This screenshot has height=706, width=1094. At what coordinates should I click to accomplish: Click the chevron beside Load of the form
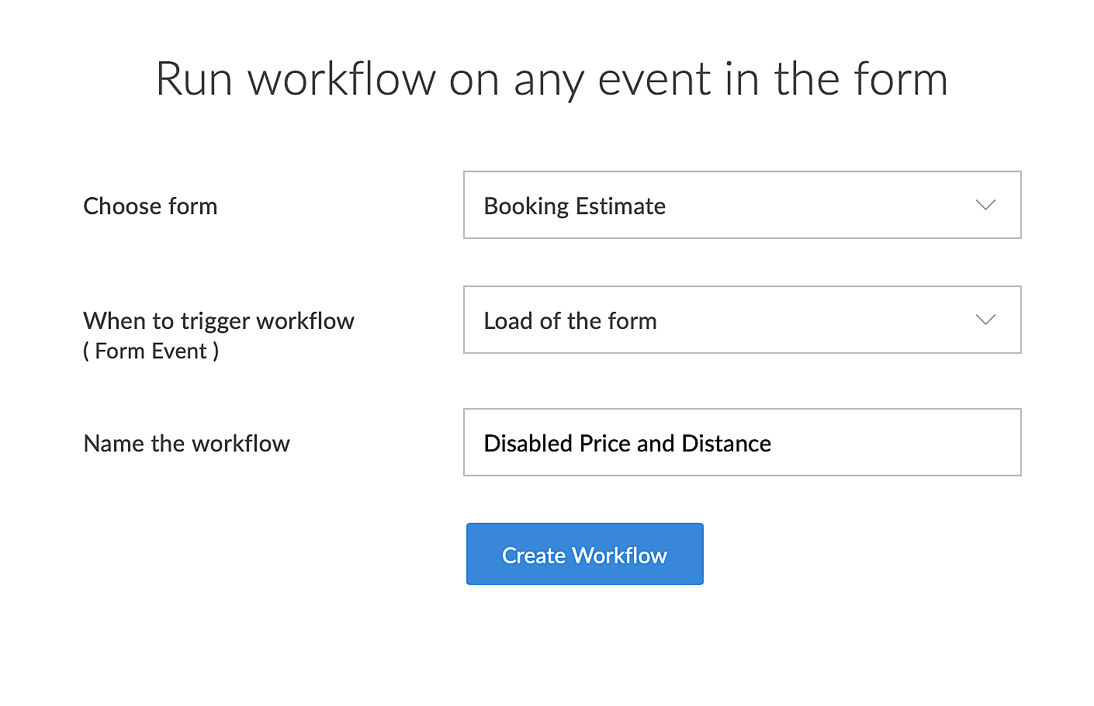(985, 320)
